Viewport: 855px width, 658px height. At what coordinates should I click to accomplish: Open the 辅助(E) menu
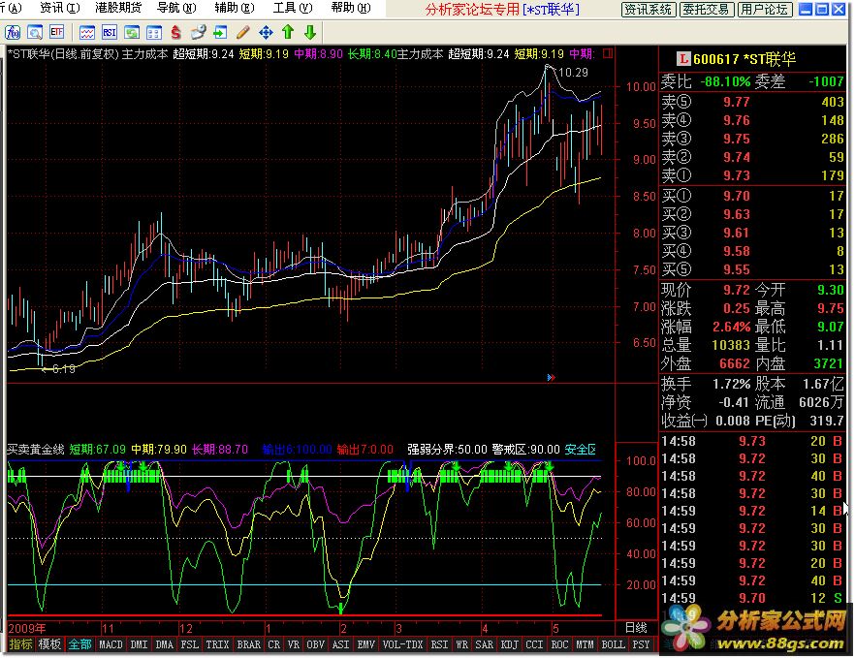pyautogui.click(x=235, y=8)
